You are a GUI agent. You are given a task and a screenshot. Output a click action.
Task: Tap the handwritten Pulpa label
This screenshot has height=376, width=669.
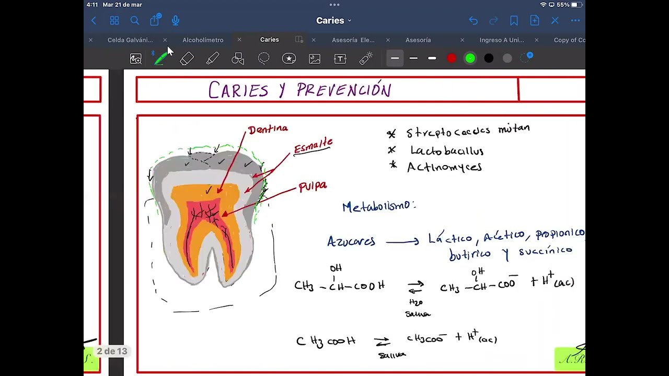pos(313,186)
